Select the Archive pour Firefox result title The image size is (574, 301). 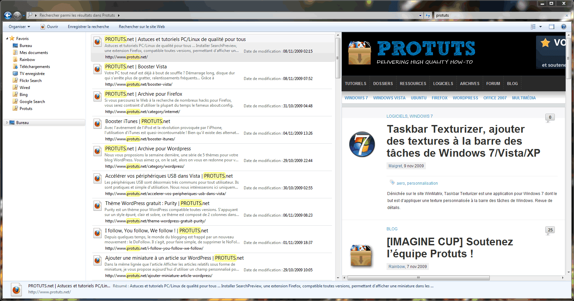[x=143, y=94]
